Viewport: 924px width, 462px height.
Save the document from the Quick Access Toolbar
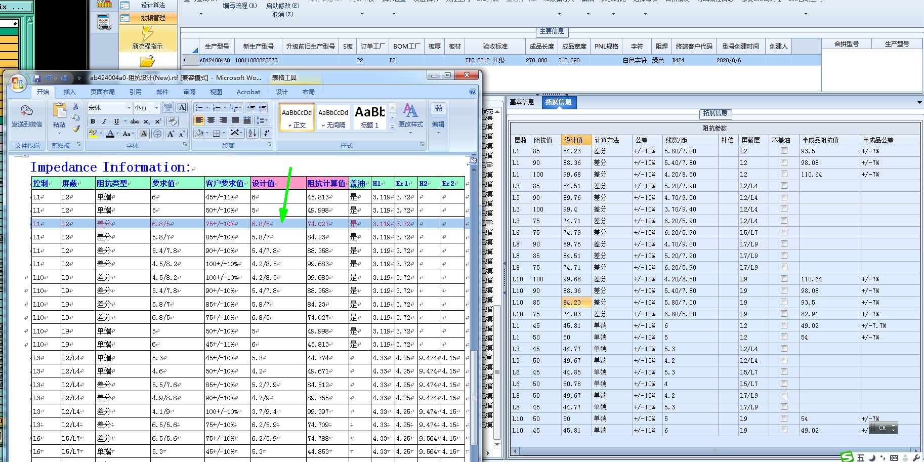pos(37,78)
